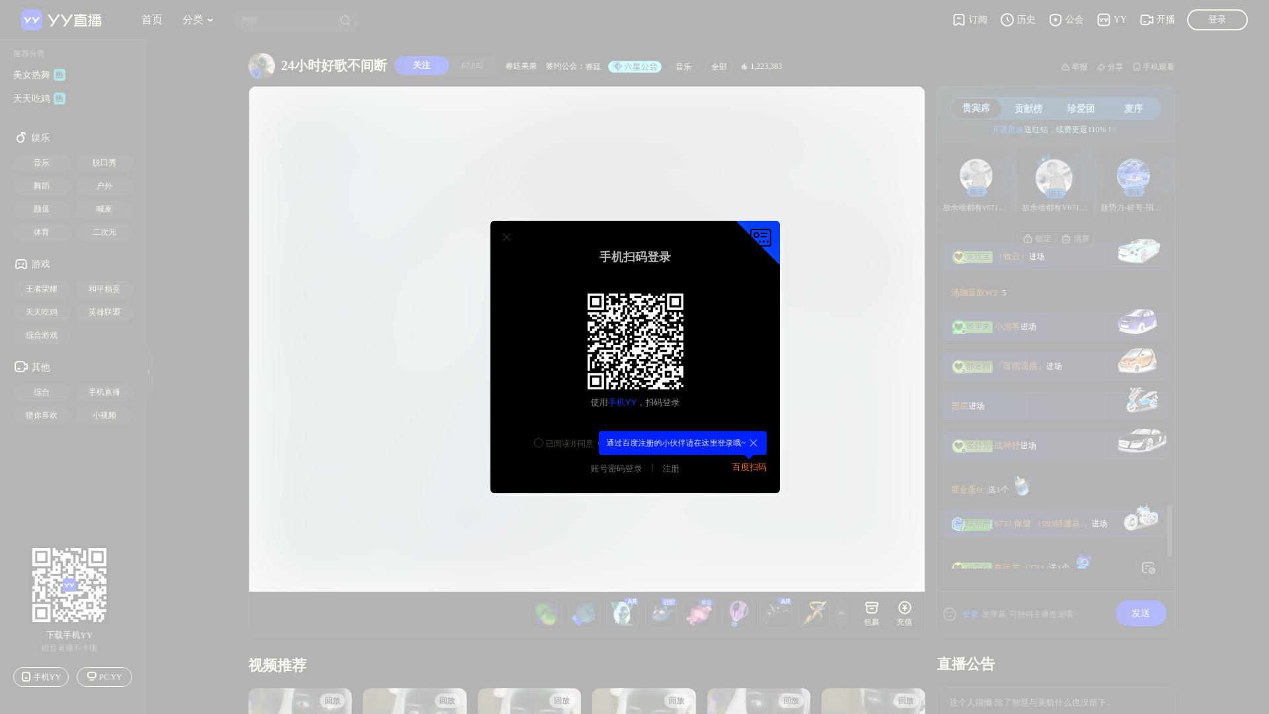Click the 全部 tag next to 音乐
This screenshot has width=1269, height=714.
click(x=719, y=67)
